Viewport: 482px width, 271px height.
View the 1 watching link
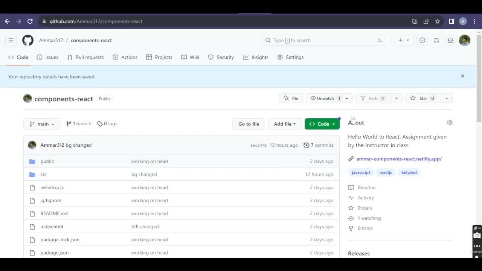[365, 218]
